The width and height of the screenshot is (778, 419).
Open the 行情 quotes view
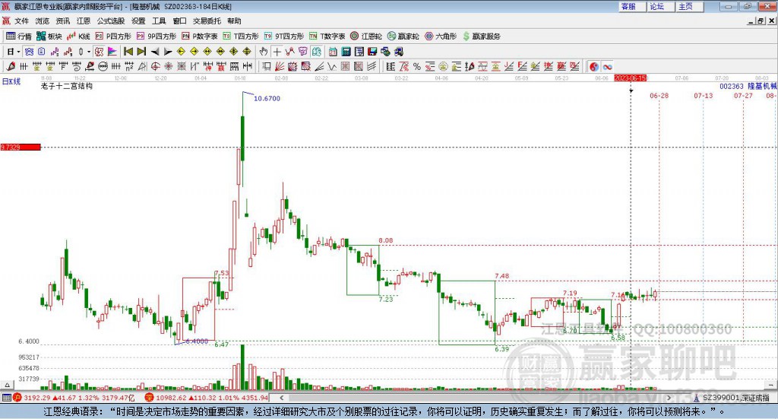click(x=19, y=37)
